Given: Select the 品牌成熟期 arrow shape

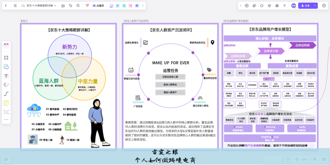Looking at the screenshot, I should 302,45.
